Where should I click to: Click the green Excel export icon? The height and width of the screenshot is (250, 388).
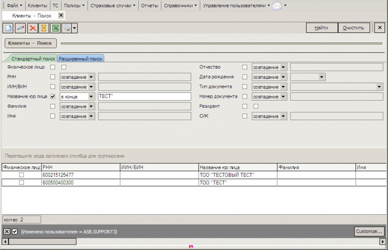(x=56, y=28)
